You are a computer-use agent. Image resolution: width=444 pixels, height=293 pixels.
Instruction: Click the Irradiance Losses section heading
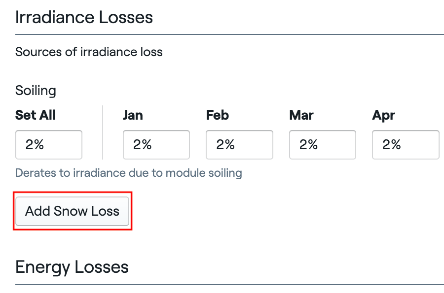[x=84, y=17]
